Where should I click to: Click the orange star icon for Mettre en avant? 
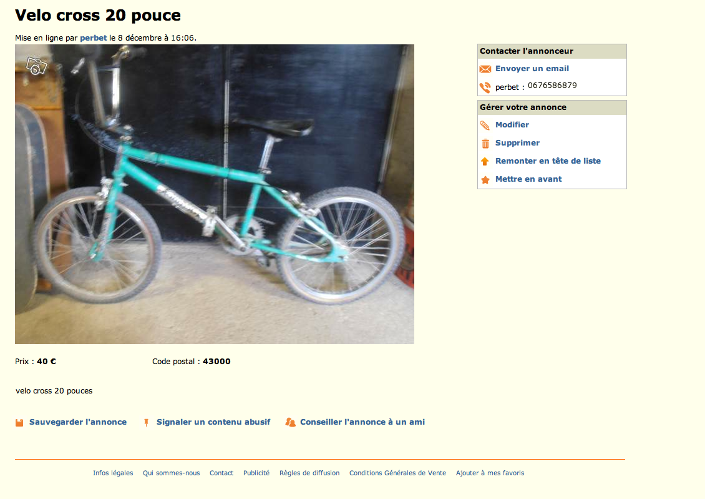point(485,179)
